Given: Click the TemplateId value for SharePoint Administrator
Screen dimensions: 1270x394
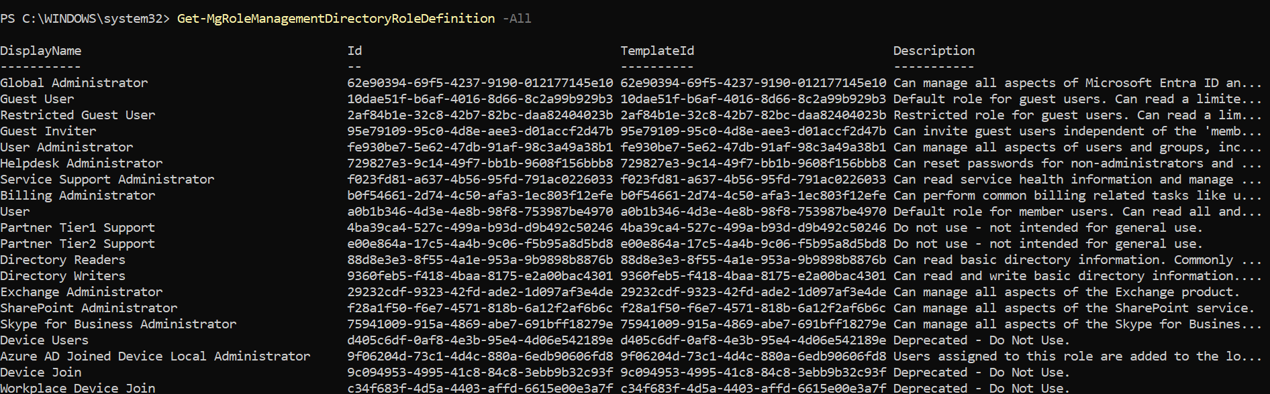Looking at the screenshot, I should [x=753, y=308].
